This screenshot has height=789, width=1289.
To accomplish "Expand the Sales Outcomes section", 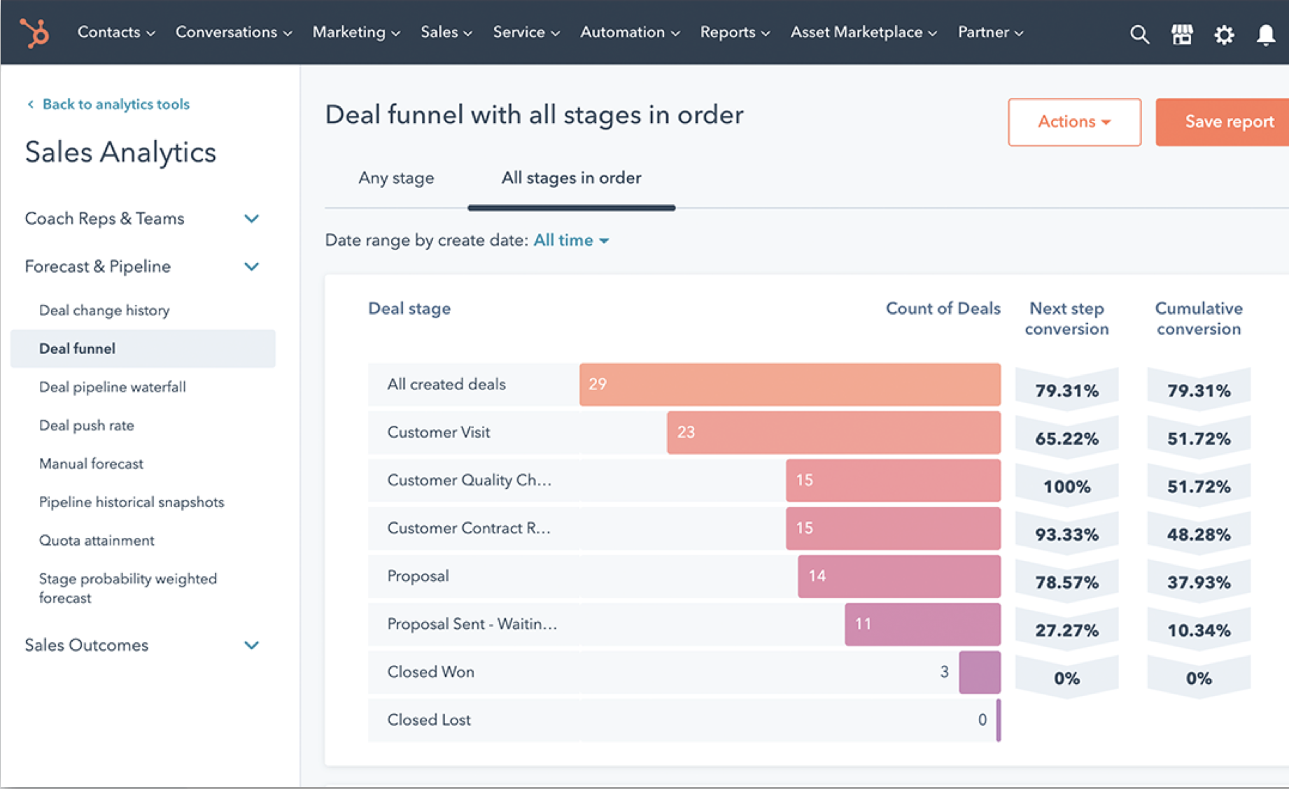I will click(251, 645).
